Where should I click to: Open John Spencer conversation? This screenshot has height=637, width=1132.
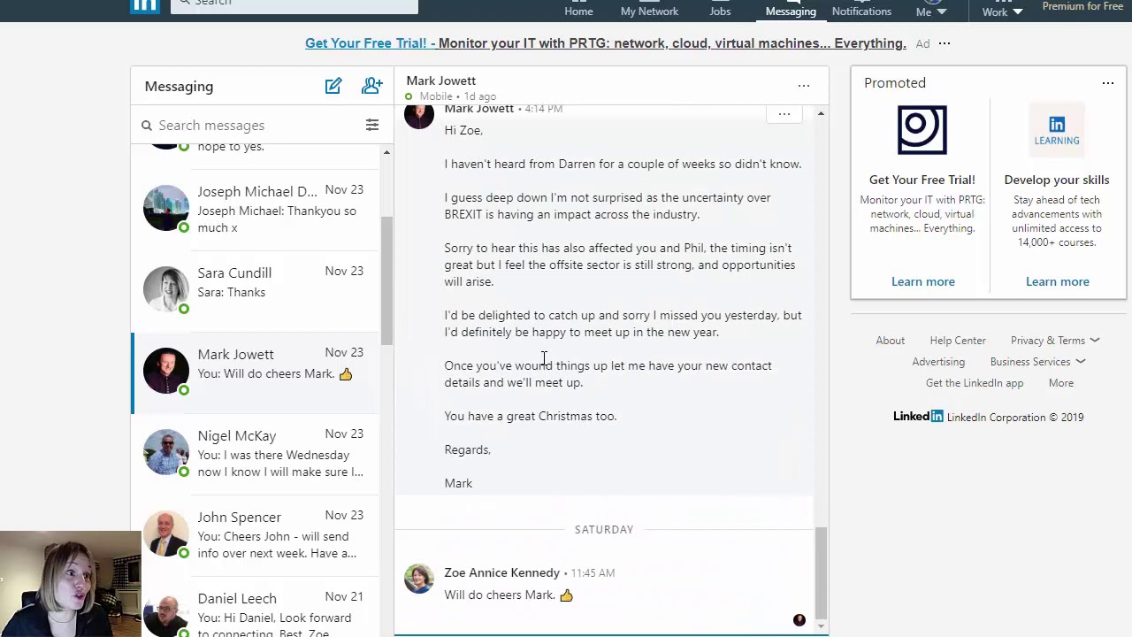[255, 536]
